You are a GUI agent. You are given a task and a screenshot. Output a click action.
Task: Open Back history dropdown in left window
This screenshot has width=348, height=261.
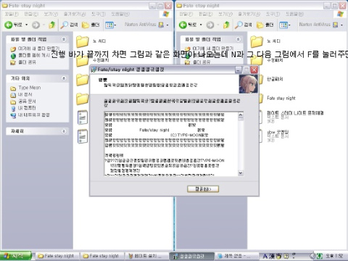(x=26, y=25)
